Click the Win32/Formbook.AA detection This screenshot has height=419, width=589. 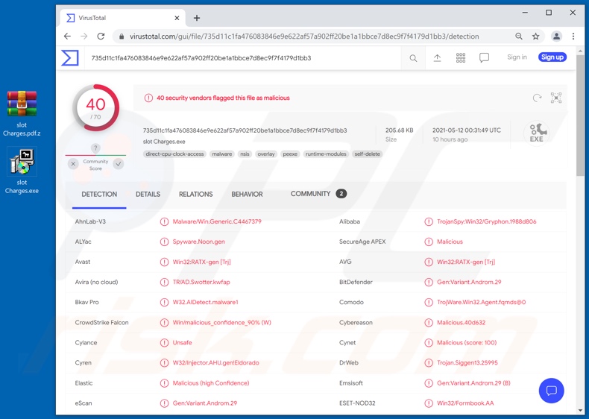point(465,403)
